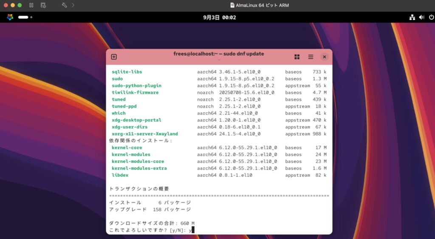Screen dimensions: 435x239
Task: Click the ダウンロードサイズの合計: 660 M line
Action: click(x=152, y=223)
